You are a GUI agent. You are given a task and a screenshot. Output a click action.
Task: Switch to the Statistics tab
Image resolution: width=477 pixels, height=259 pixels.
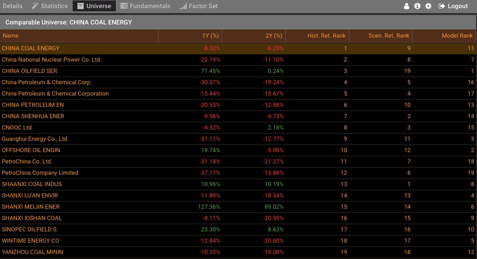(50, 6)
